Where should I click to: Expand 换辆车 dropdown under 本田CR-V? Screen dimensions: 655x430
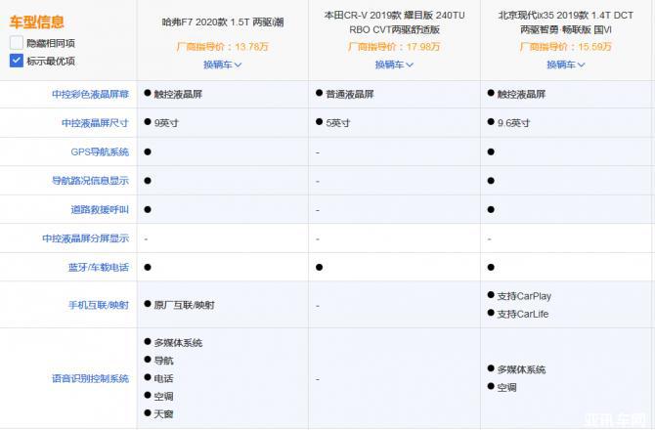pyautogui.click(x=394, y=64)
